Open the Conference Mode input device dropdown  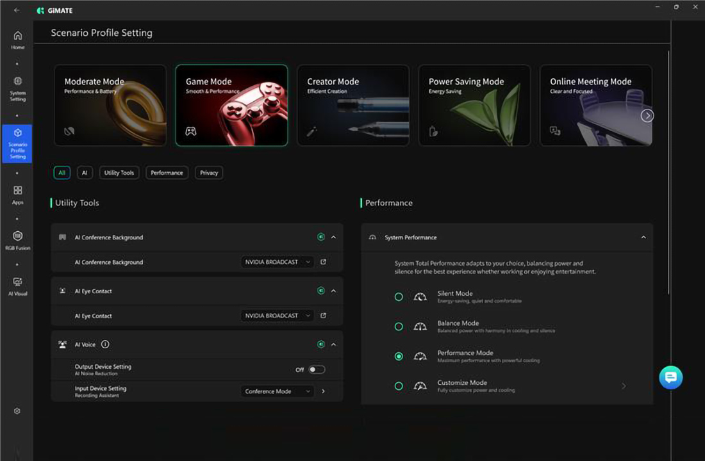(277, 391)
